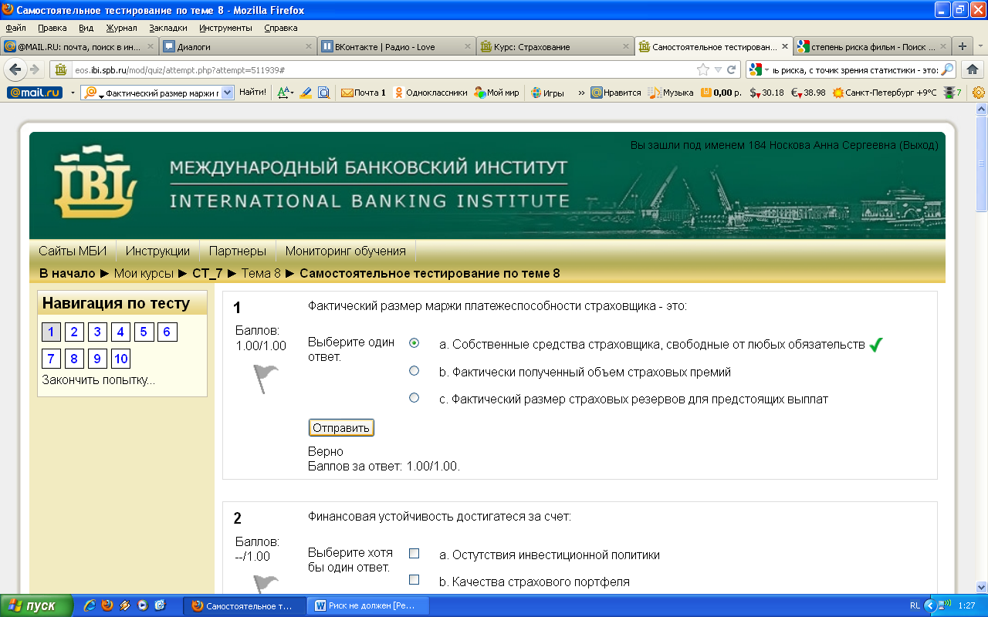Image resolution: width=988 pixels, height=617 pixels.
Task: Open the Файл menu
Action: (x=15, y=28)
